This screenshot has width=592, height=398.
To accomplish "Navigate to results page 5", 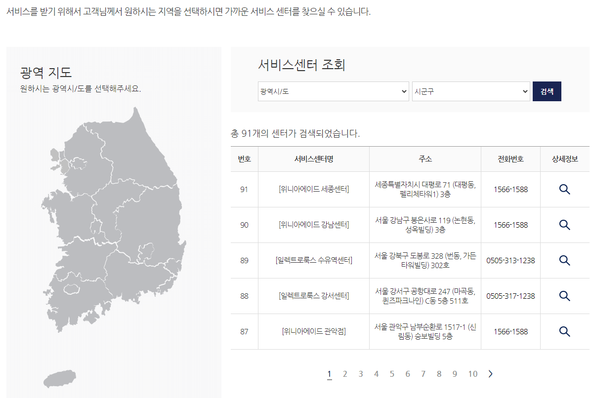I will (x=392, y=374).
